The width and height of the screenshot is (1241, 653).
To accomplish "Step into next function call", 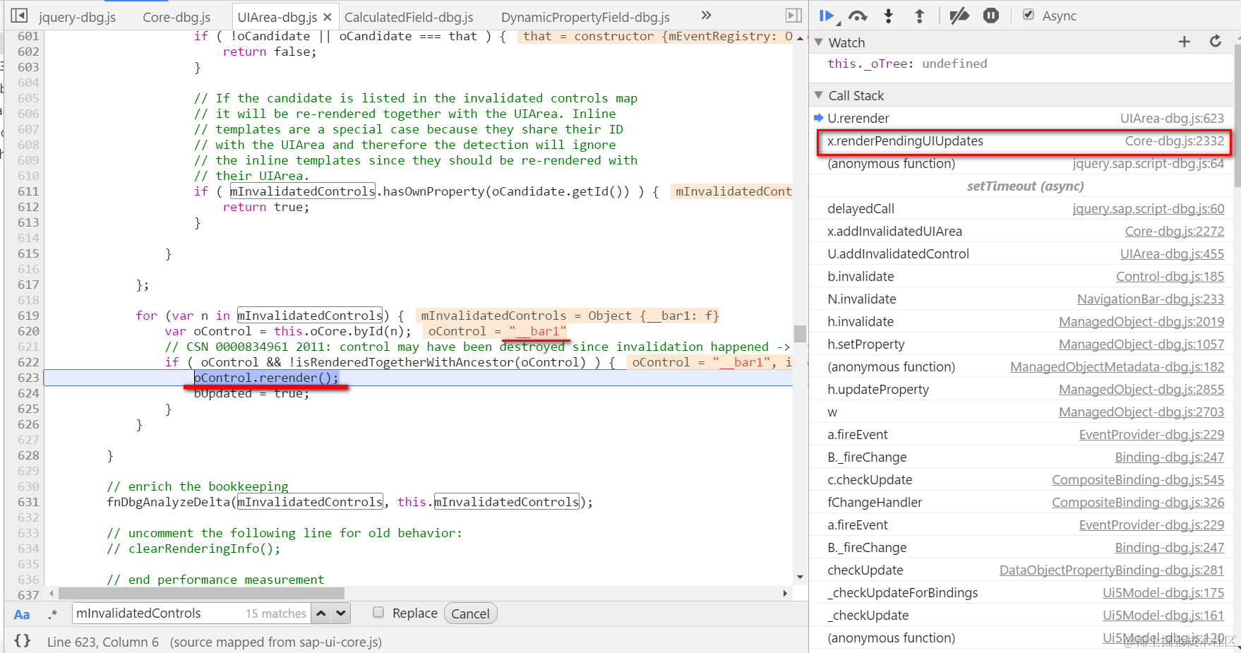I will pos(889,16).
